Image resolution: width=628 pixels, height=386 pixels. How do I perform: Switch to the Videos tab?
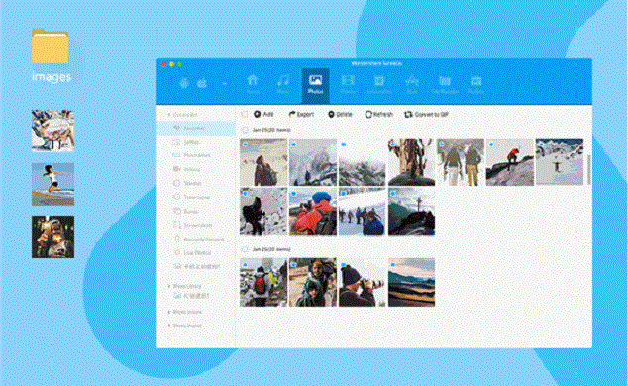(x=348, y=84)
